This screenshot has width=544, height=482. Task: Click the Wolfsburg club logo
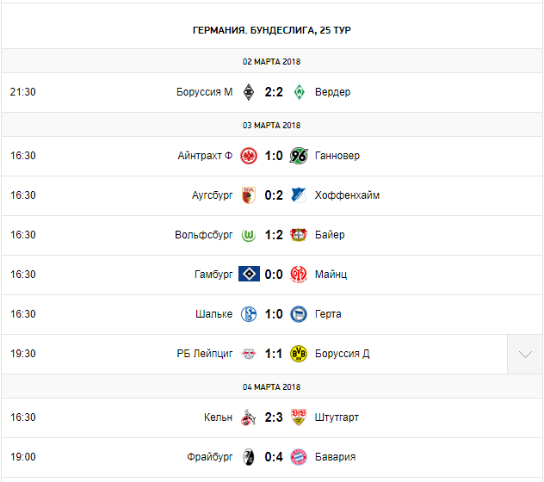click(x=250, y=235)
